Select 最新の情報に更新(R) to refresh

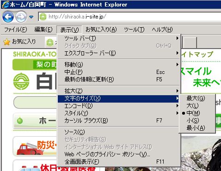(119, 79)
